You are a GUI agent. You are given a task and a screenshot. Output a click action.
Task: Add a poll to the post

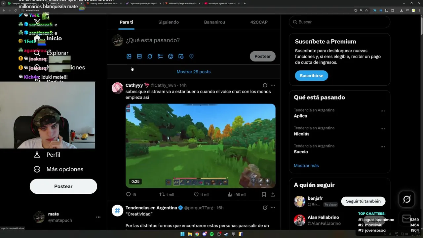[x=160, y=56]
